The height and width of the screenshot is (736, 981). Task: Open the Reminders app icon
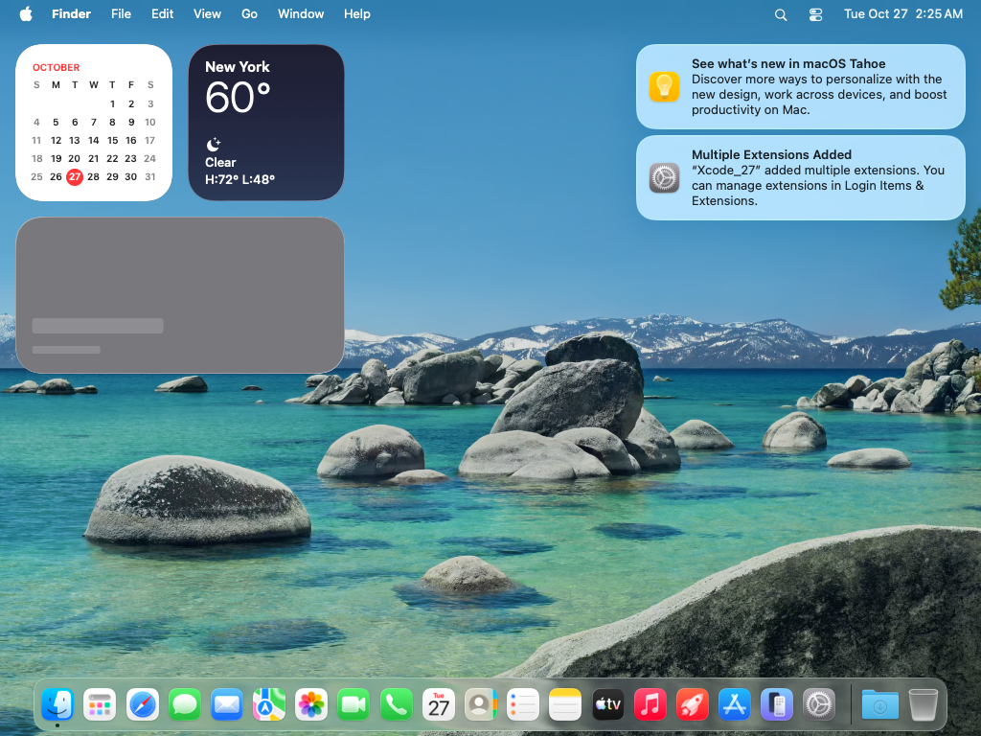tap(523, 704)
